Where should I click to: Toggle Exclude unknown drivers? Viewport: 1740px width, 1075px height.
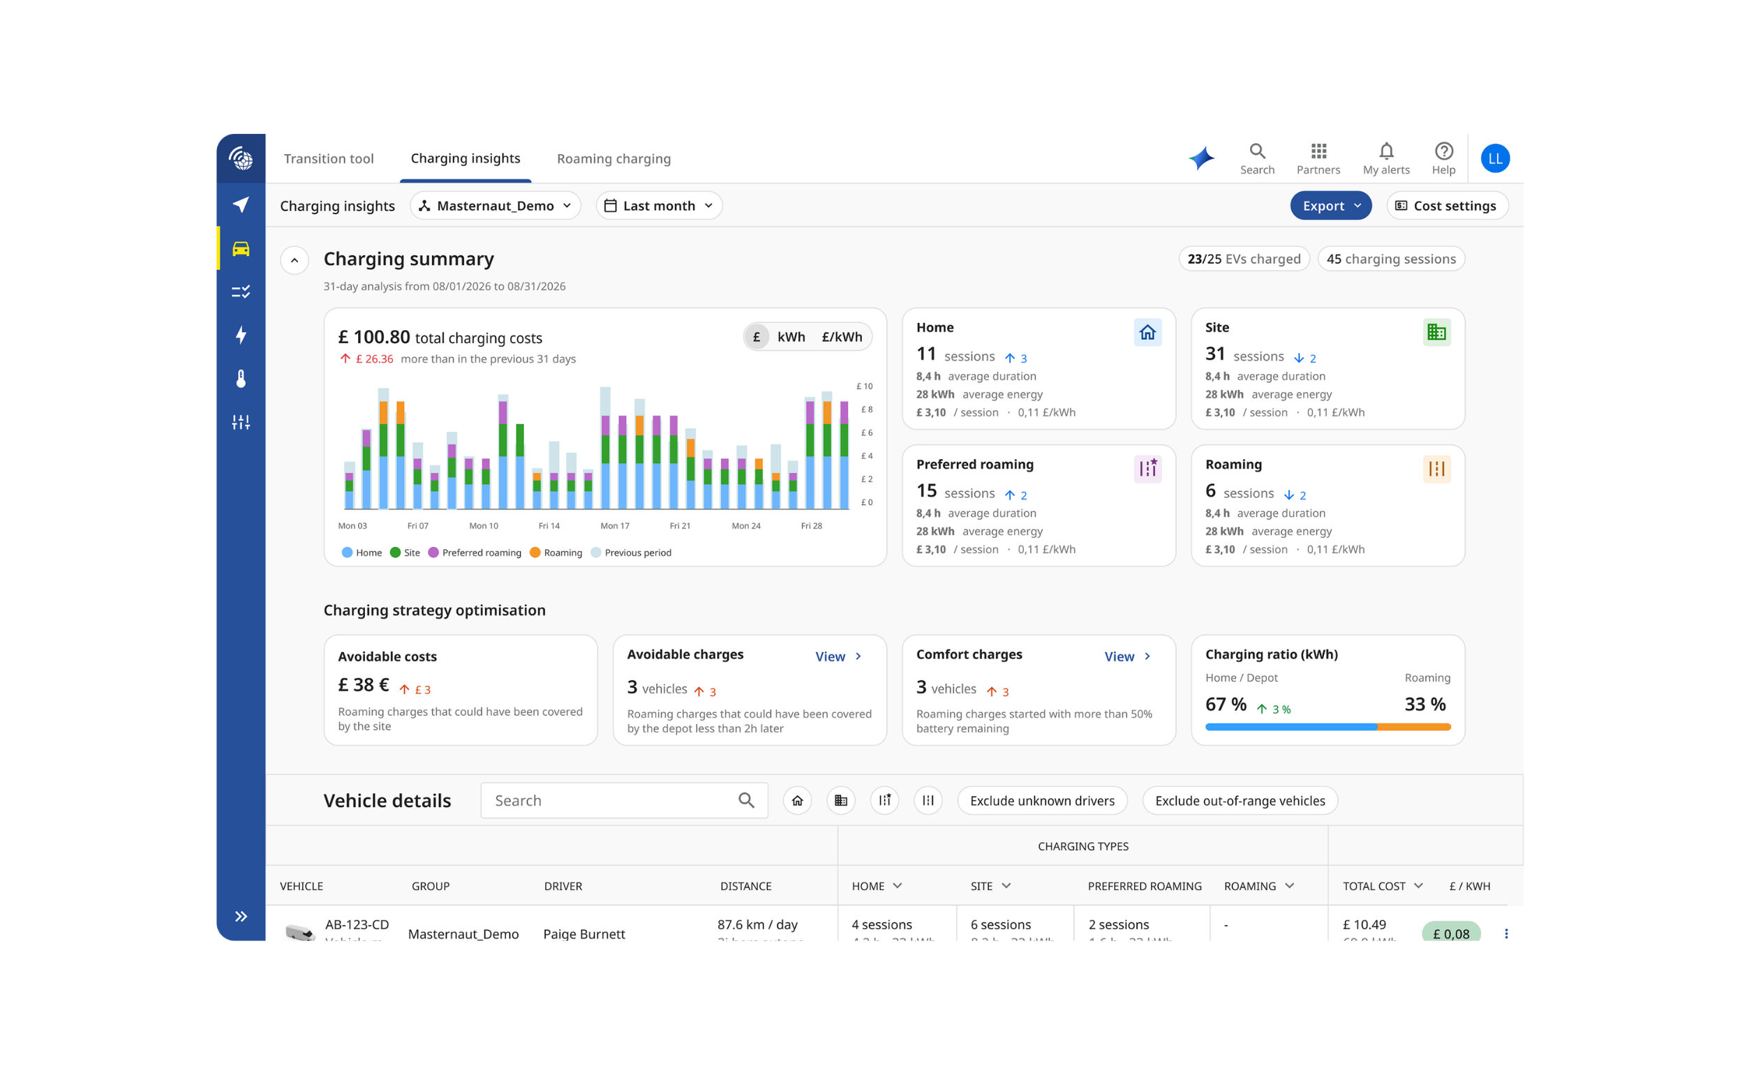click(x=1041, y=801)
